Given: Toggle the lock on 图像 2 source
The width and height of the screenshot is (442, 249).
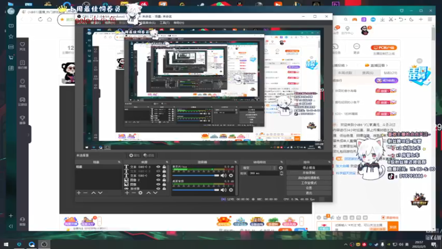Looking at the screenshot, I should click(164, 180).
